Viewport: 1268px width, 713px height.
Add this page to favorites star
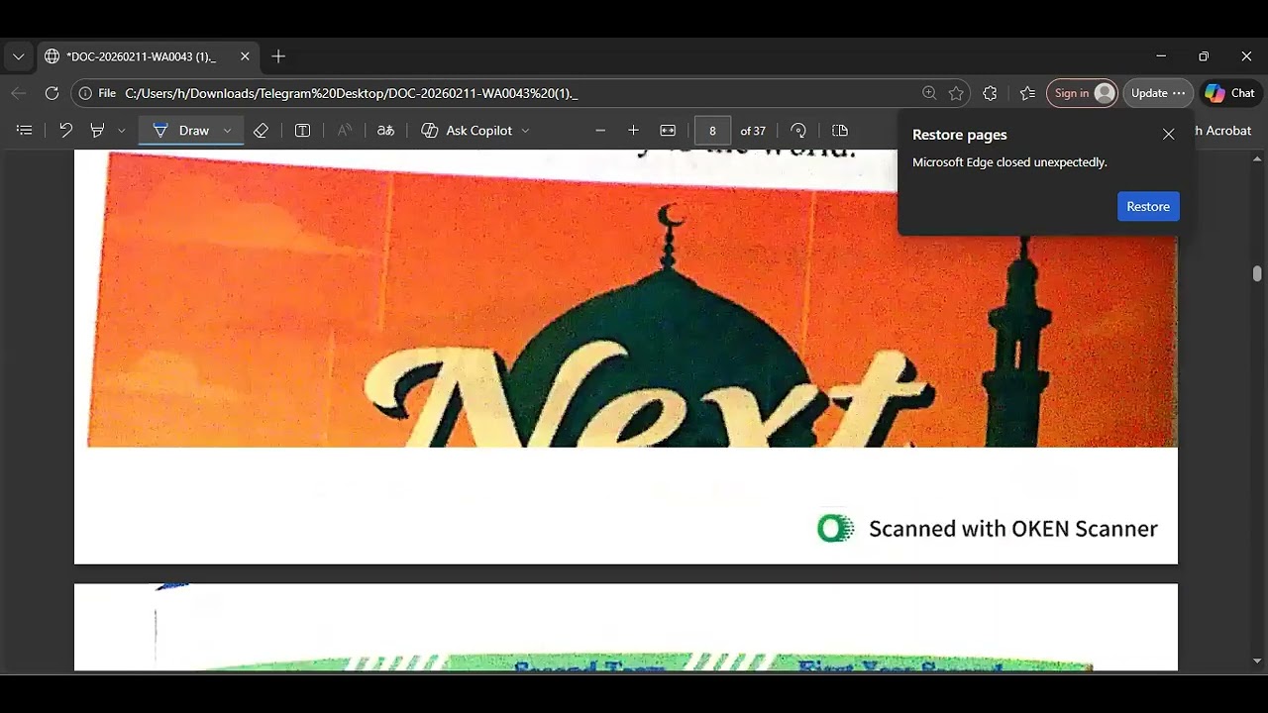pos(956,93)
